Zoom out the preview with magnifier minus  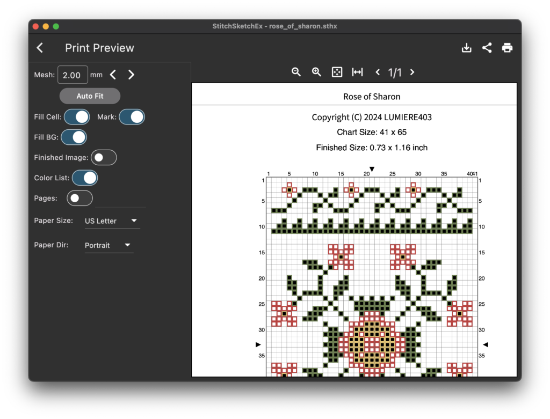pyautogui.click(x=296, y=72)
